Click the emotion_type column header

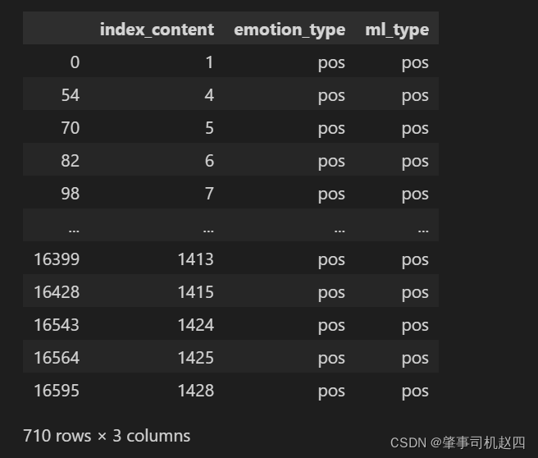click(290, 30)
